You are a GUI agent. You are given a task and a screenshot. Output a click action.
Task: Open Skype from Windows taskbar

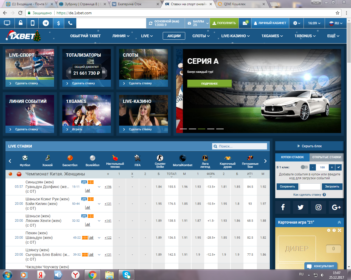click(x=127, y=275)
